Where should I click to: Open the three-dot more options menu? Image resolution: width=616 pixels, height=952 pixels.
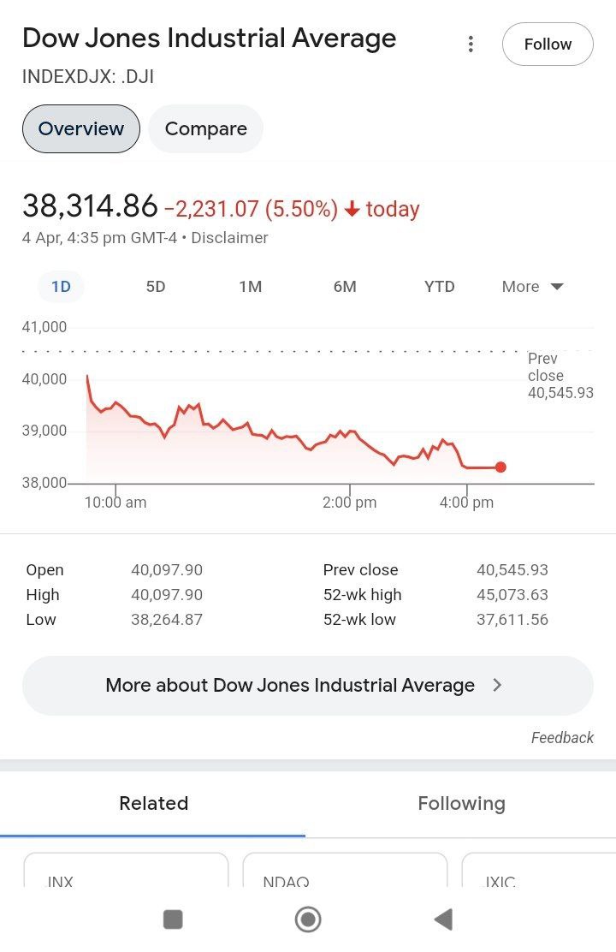pyautogui.click(x=471, y=45)
